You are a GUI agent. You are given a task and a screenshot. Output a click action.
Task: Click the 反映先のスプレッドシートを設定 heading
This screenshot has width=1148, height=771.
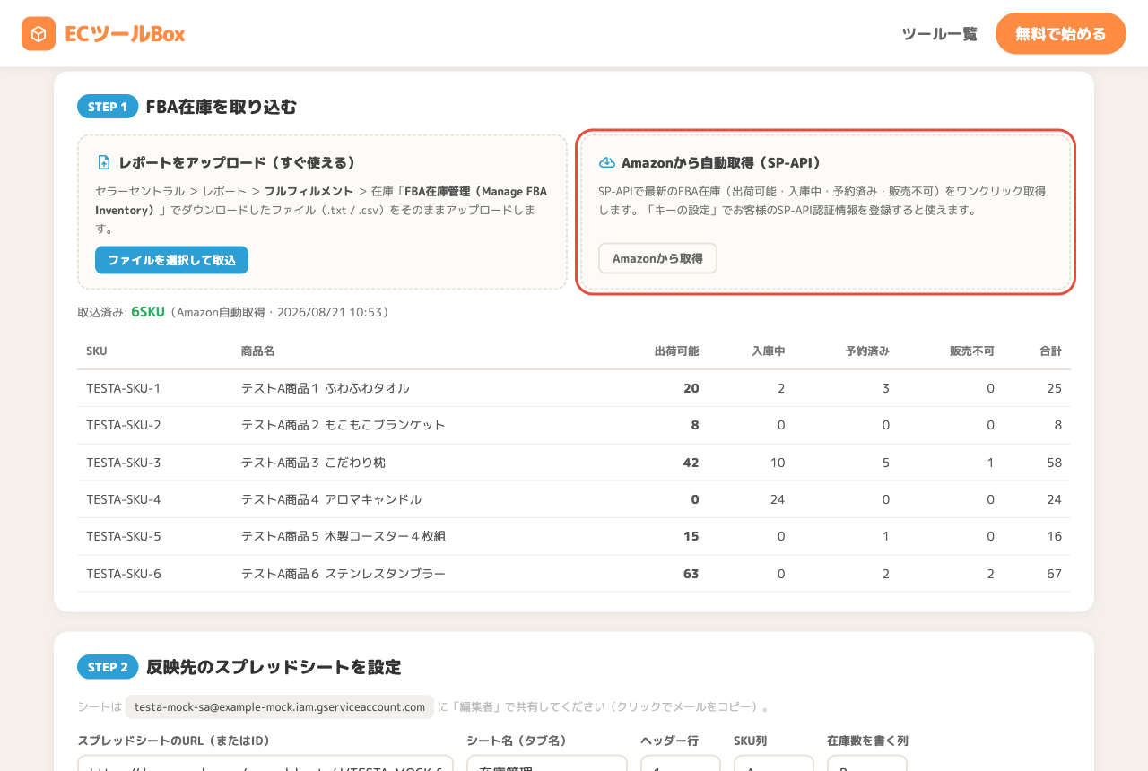274,667
